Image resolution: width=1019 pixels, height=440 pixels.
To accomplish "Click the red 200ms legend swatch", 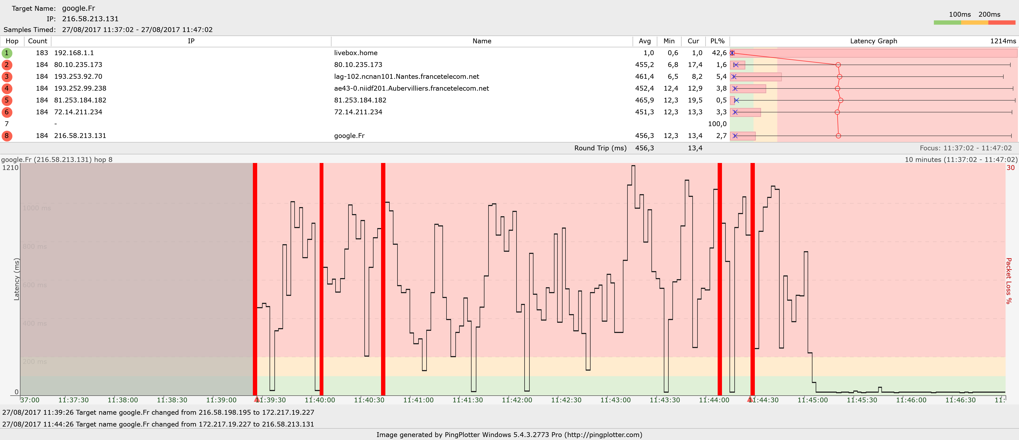I will coord(1001,23).
